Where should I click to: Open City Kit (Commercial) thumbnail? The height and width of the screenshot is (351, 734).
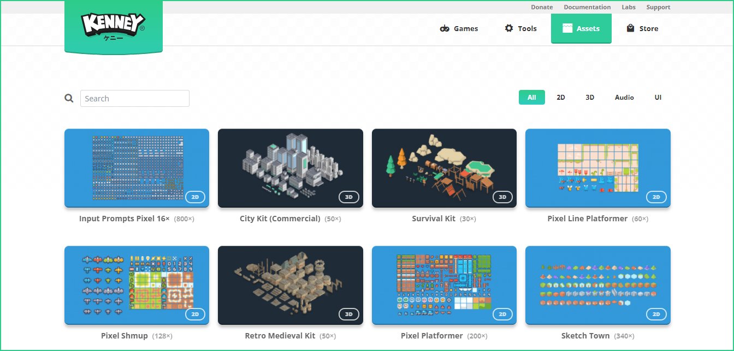[291, 168]
